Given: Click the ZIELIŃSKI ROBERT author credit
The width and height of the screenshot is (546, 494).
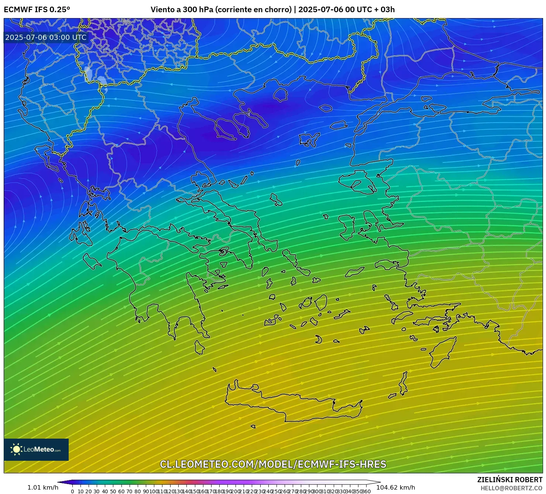Looking at the screenshot, I should 510,480.
